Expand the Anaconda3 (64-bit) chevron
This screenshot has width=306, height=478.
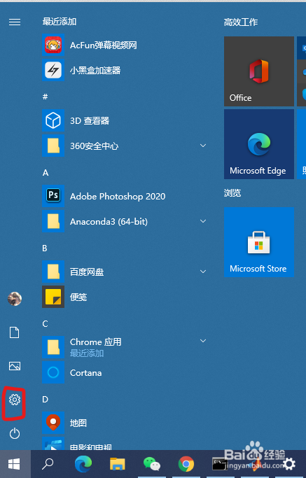[x=203, y=221]
